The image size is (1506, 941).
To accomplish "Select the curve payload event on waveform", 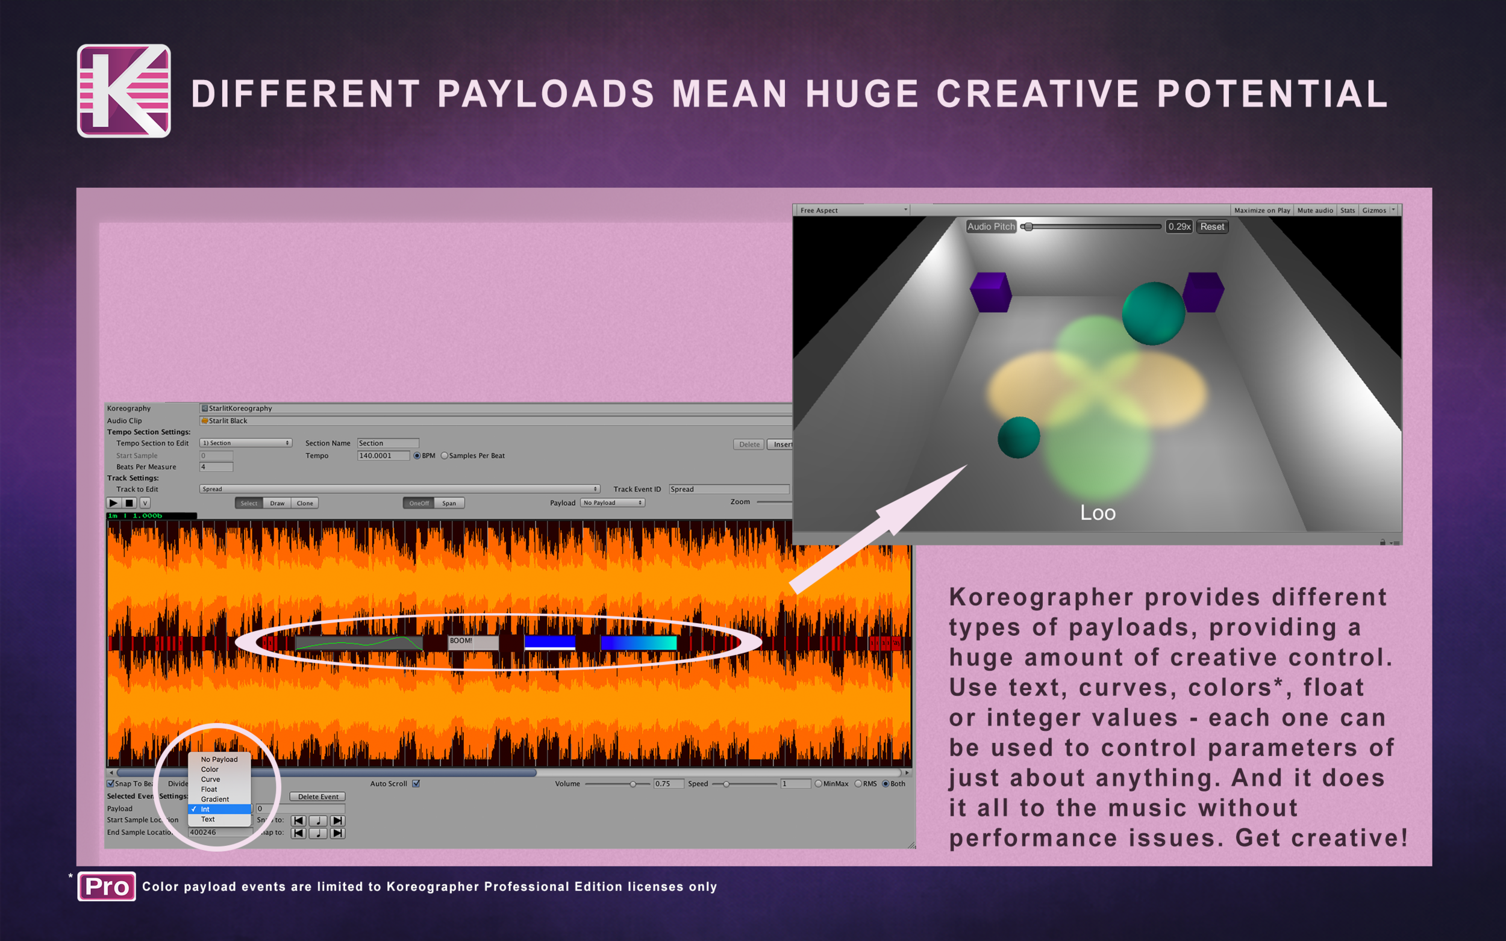I will tap(358, 643).
